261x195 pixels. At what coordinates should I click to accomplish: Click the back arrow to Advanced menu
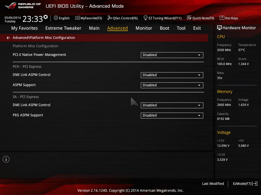8,38
